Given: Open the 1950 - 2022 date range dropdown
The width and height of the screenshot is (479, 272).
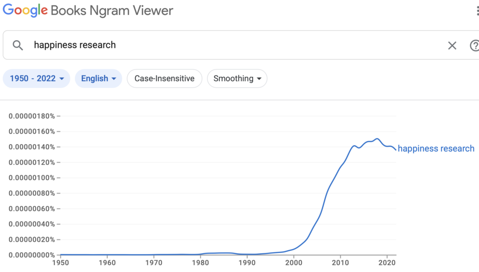Looking at the screenshot, I should 36,78.
